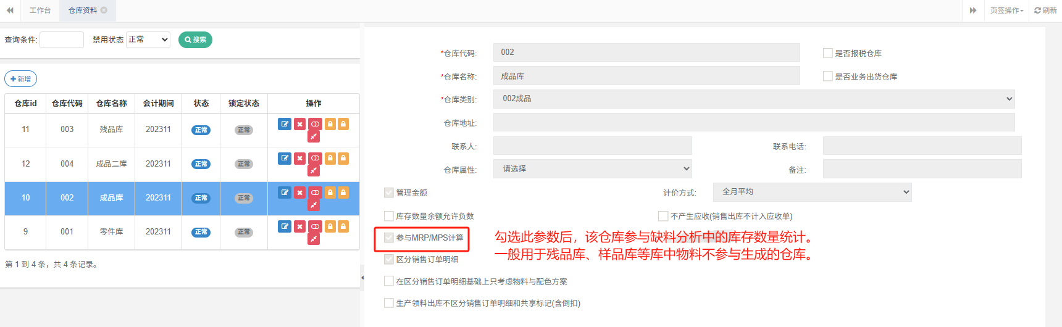Click the compress arrows icon in the 零件库 row

point(314,239)
